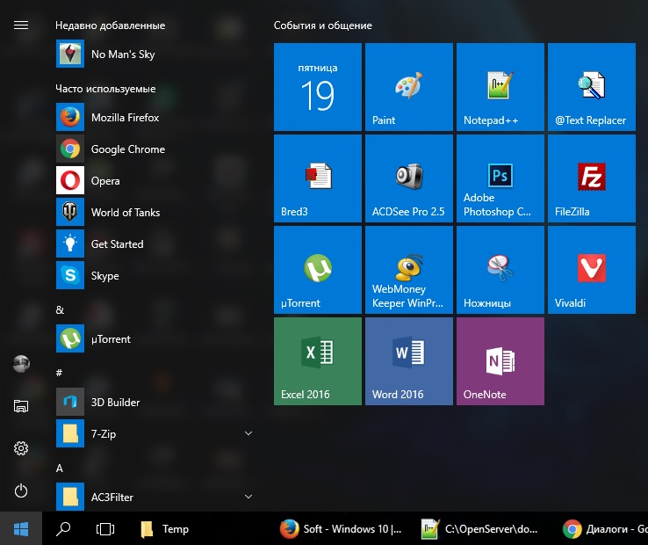
Task: Expand the 7-Zip folder chevron
Action: pos(248,433)
